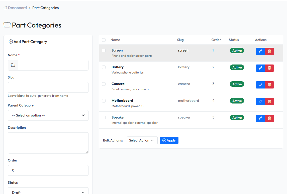
Task: Delete the Screen category with trash icon
Action: coord(269,51)
